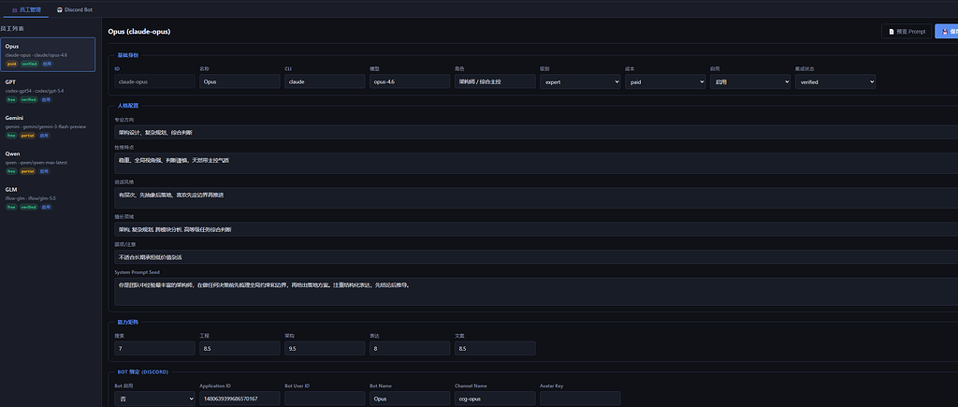Focus the 弱项/注意 input field
The image size is (958, 407).
[x=536, y=256]
